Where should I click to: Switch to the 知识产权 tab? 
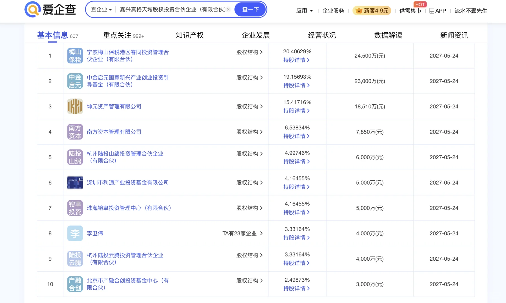coord(190,35)
